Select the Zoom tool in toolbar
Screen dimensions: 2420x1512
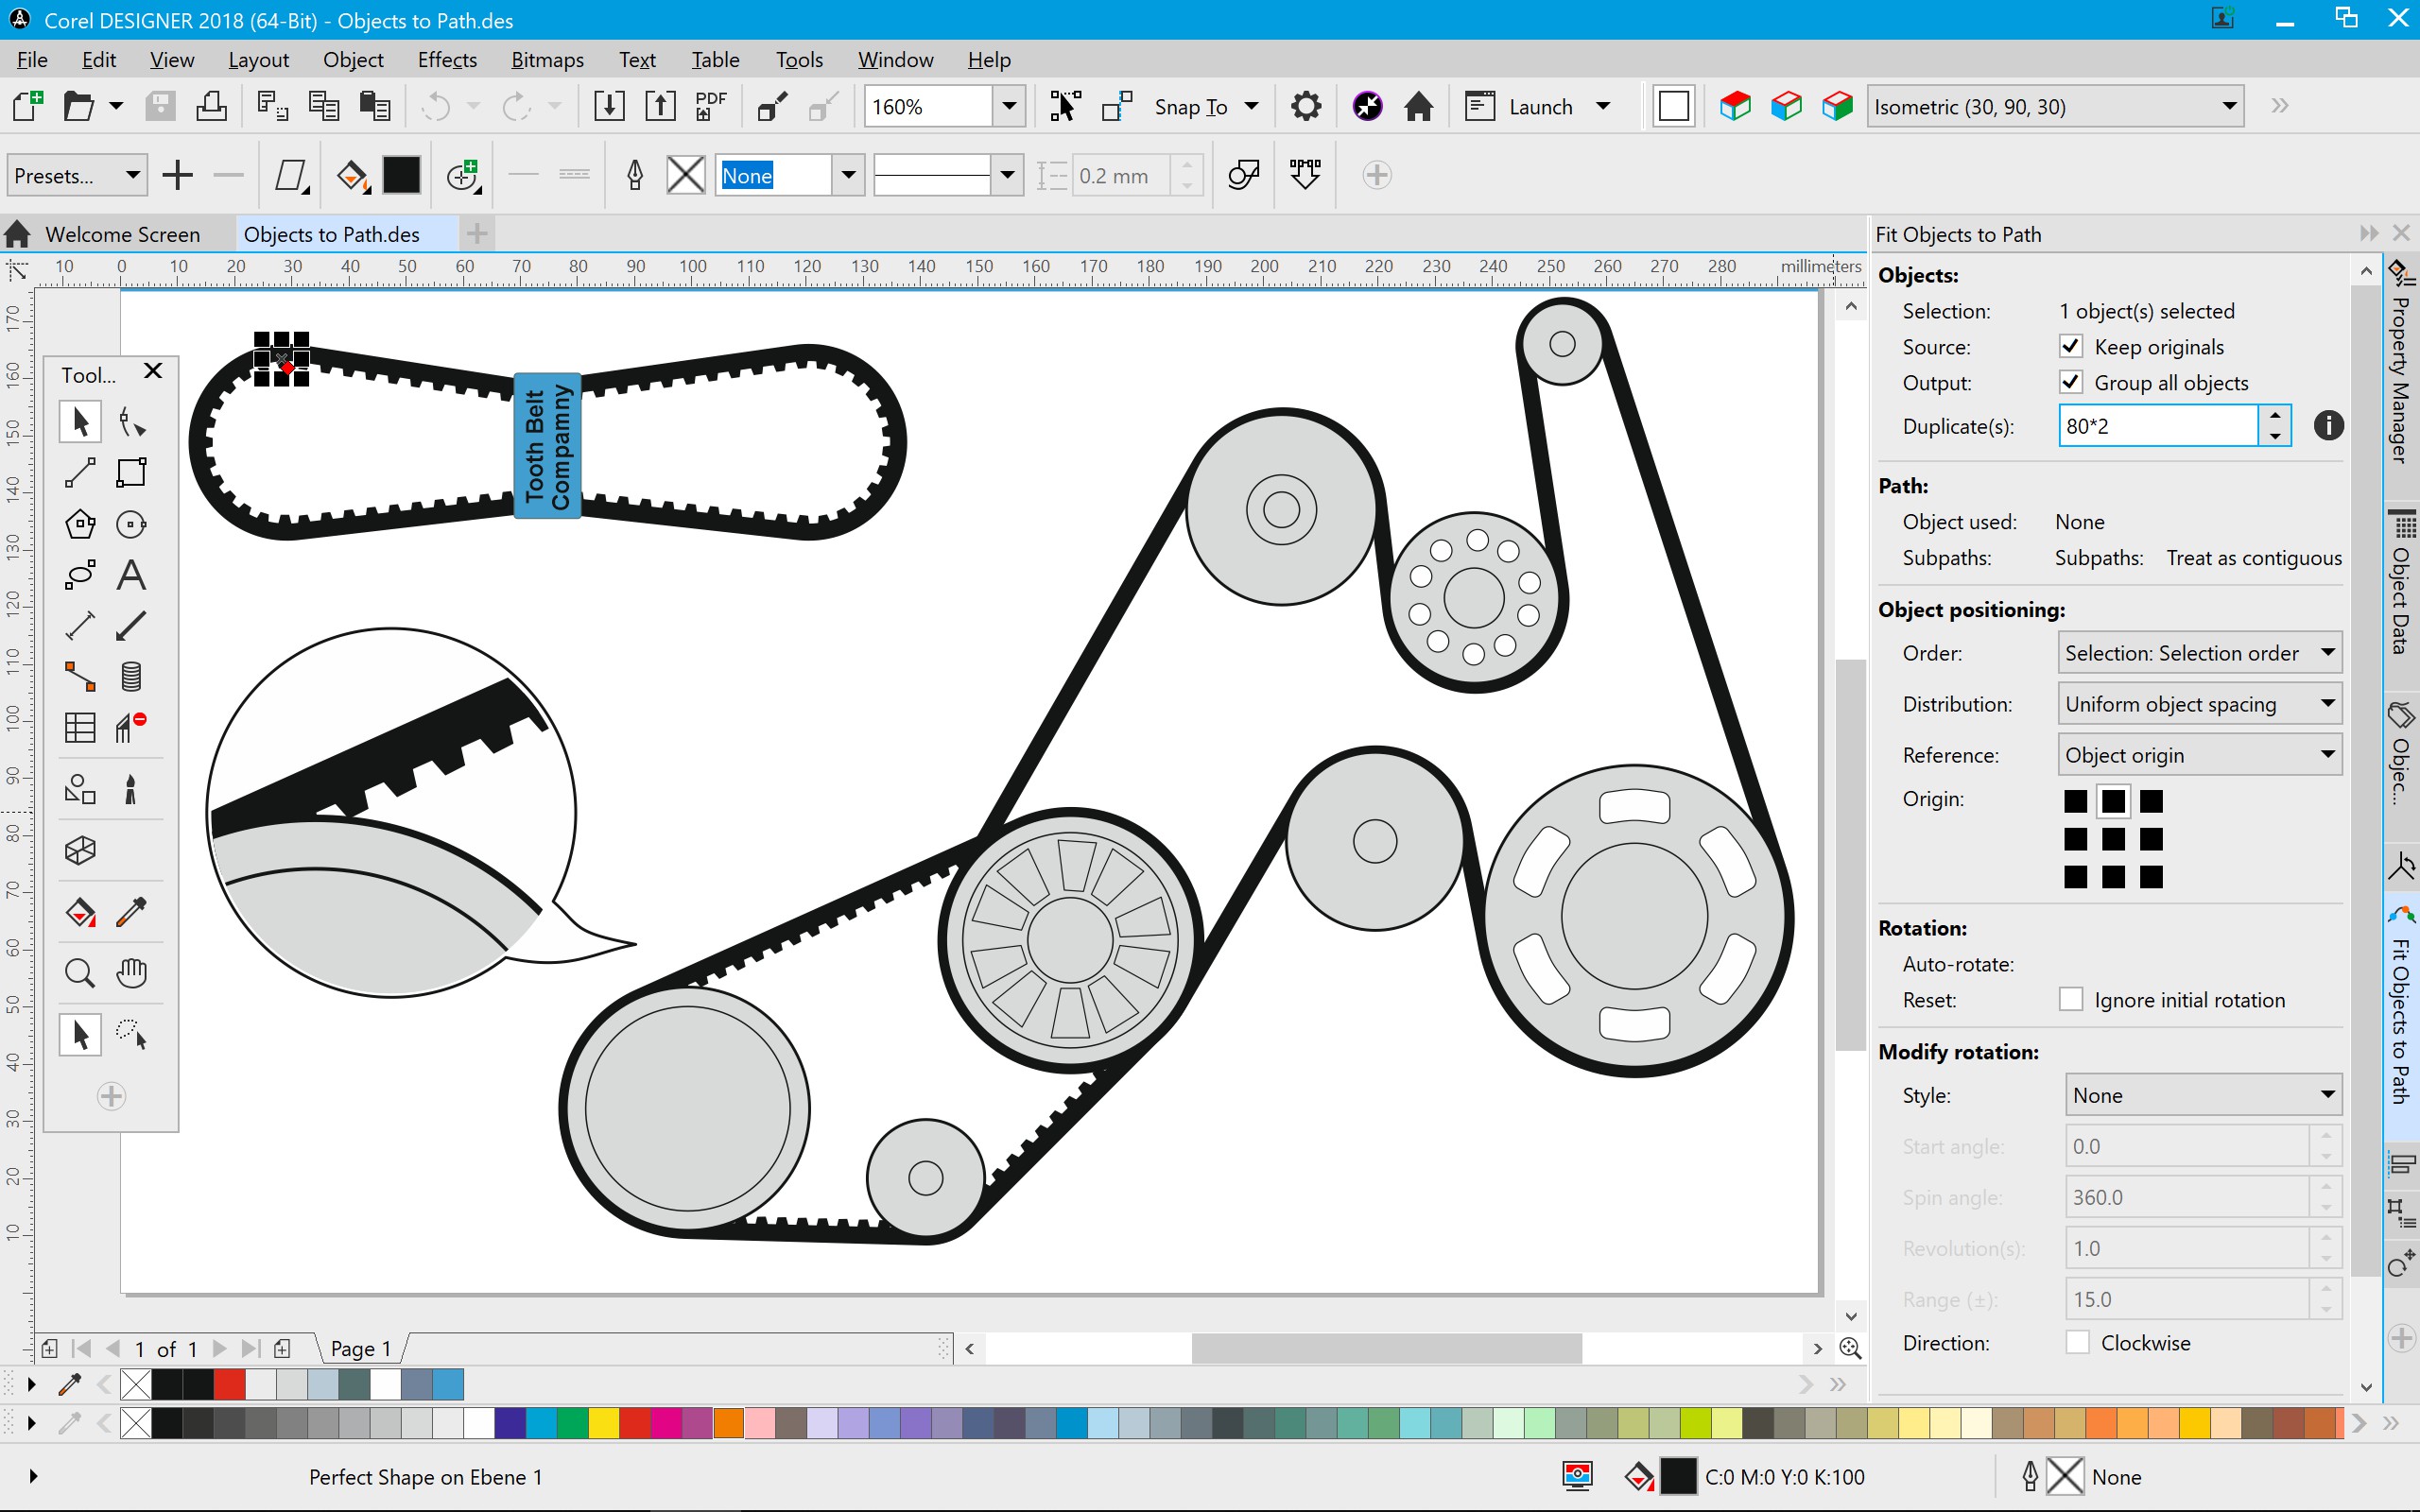point(80,972)
